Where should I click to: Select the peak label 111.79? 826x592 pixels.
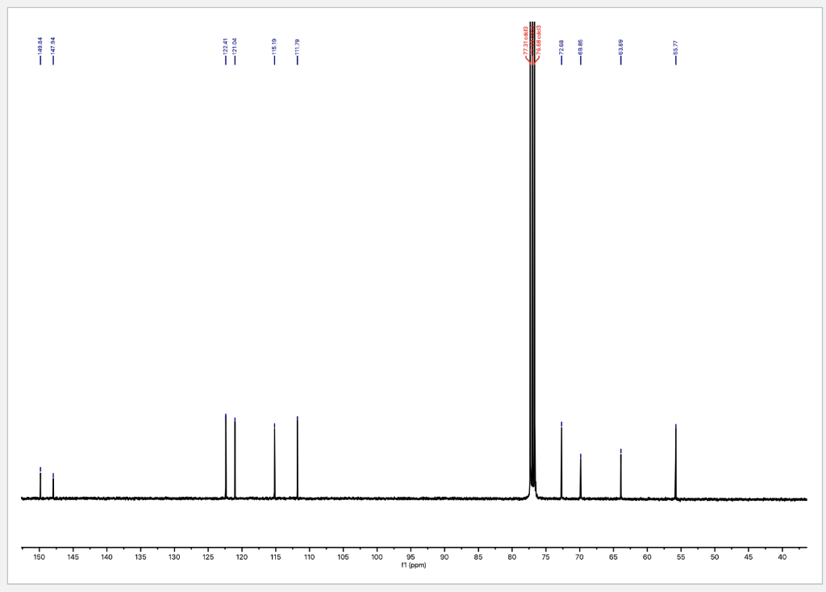click(x=298, y=47)
